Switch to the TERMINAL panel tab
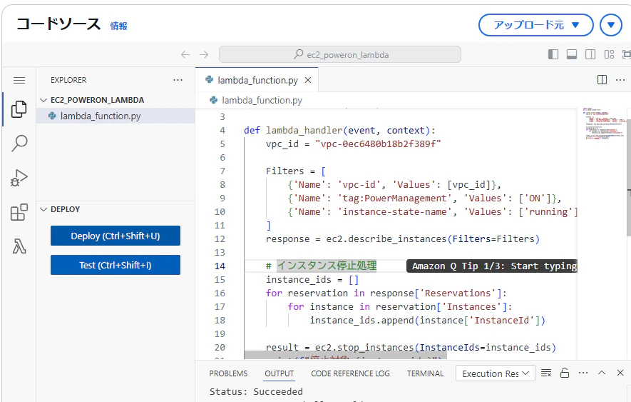631x402 pixels. pyautogui.click(x=425, y=373)
